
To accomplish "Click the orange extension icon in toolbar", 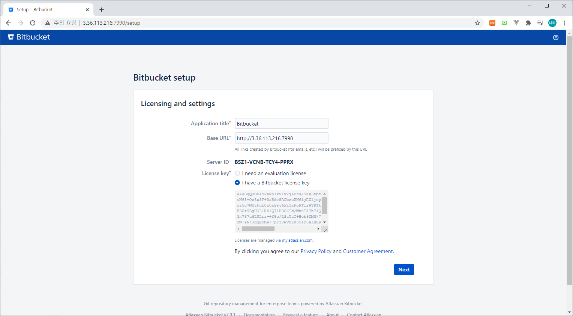I will pyautogui.click(x=492, y=23).
